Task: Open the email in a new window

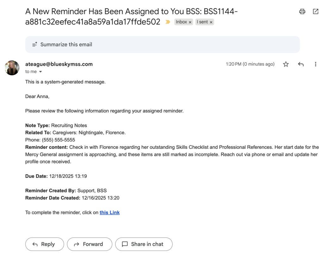Action: coord(315,12)
